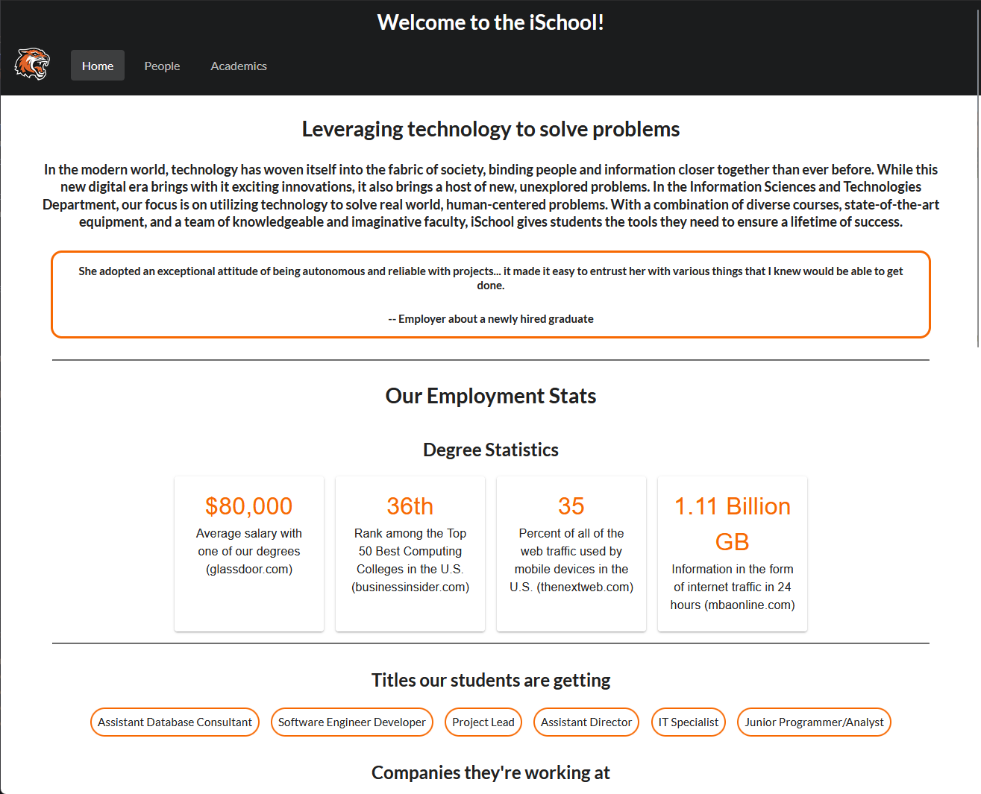Click the employer testimonial quote box
Viewport: 981px width, 794px height.
point(490,294)
